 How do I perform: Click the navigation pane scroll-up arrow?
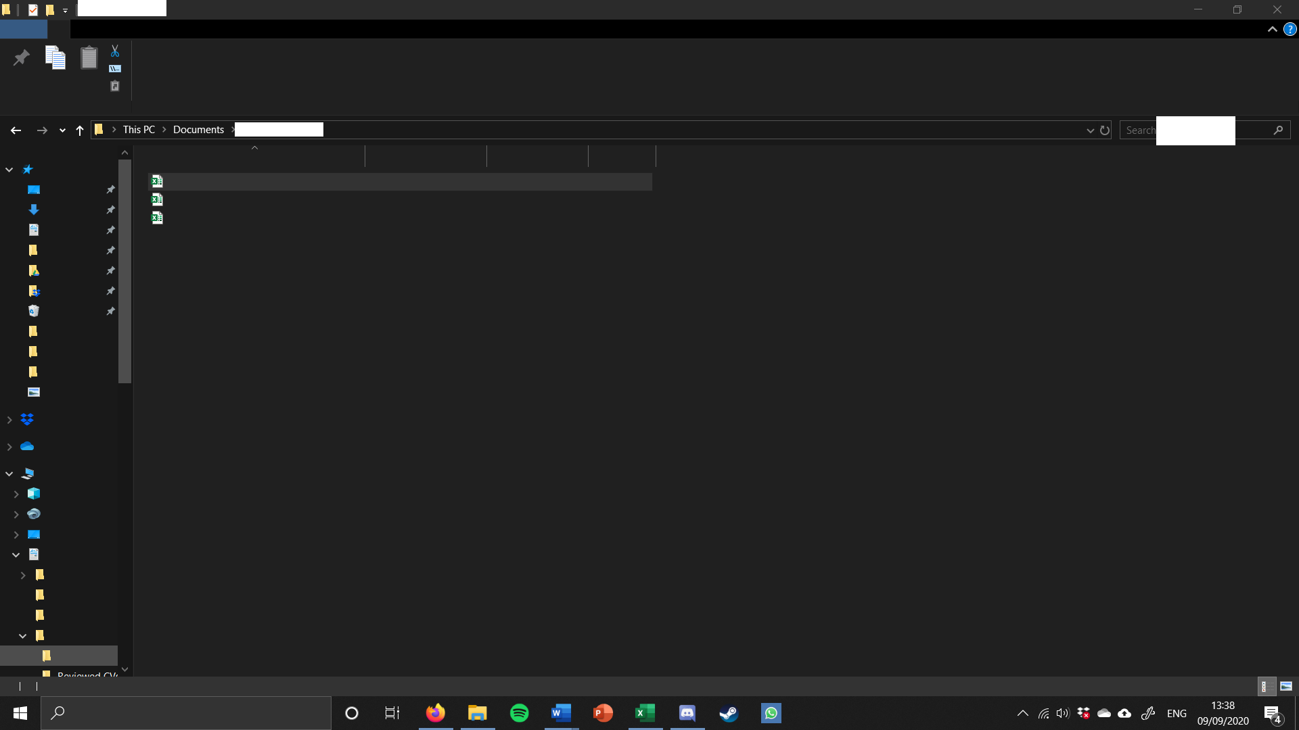pos(124,153)
